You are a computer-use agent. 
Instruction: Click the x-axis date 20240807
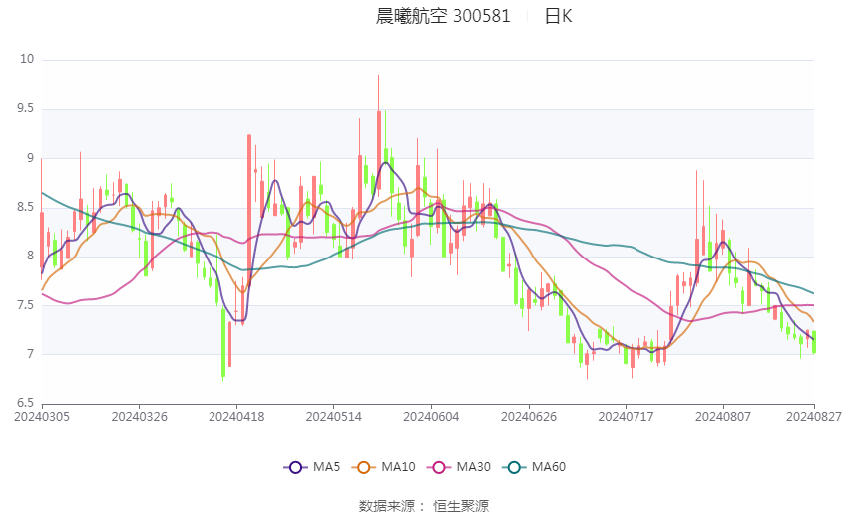tap(723, 417)
